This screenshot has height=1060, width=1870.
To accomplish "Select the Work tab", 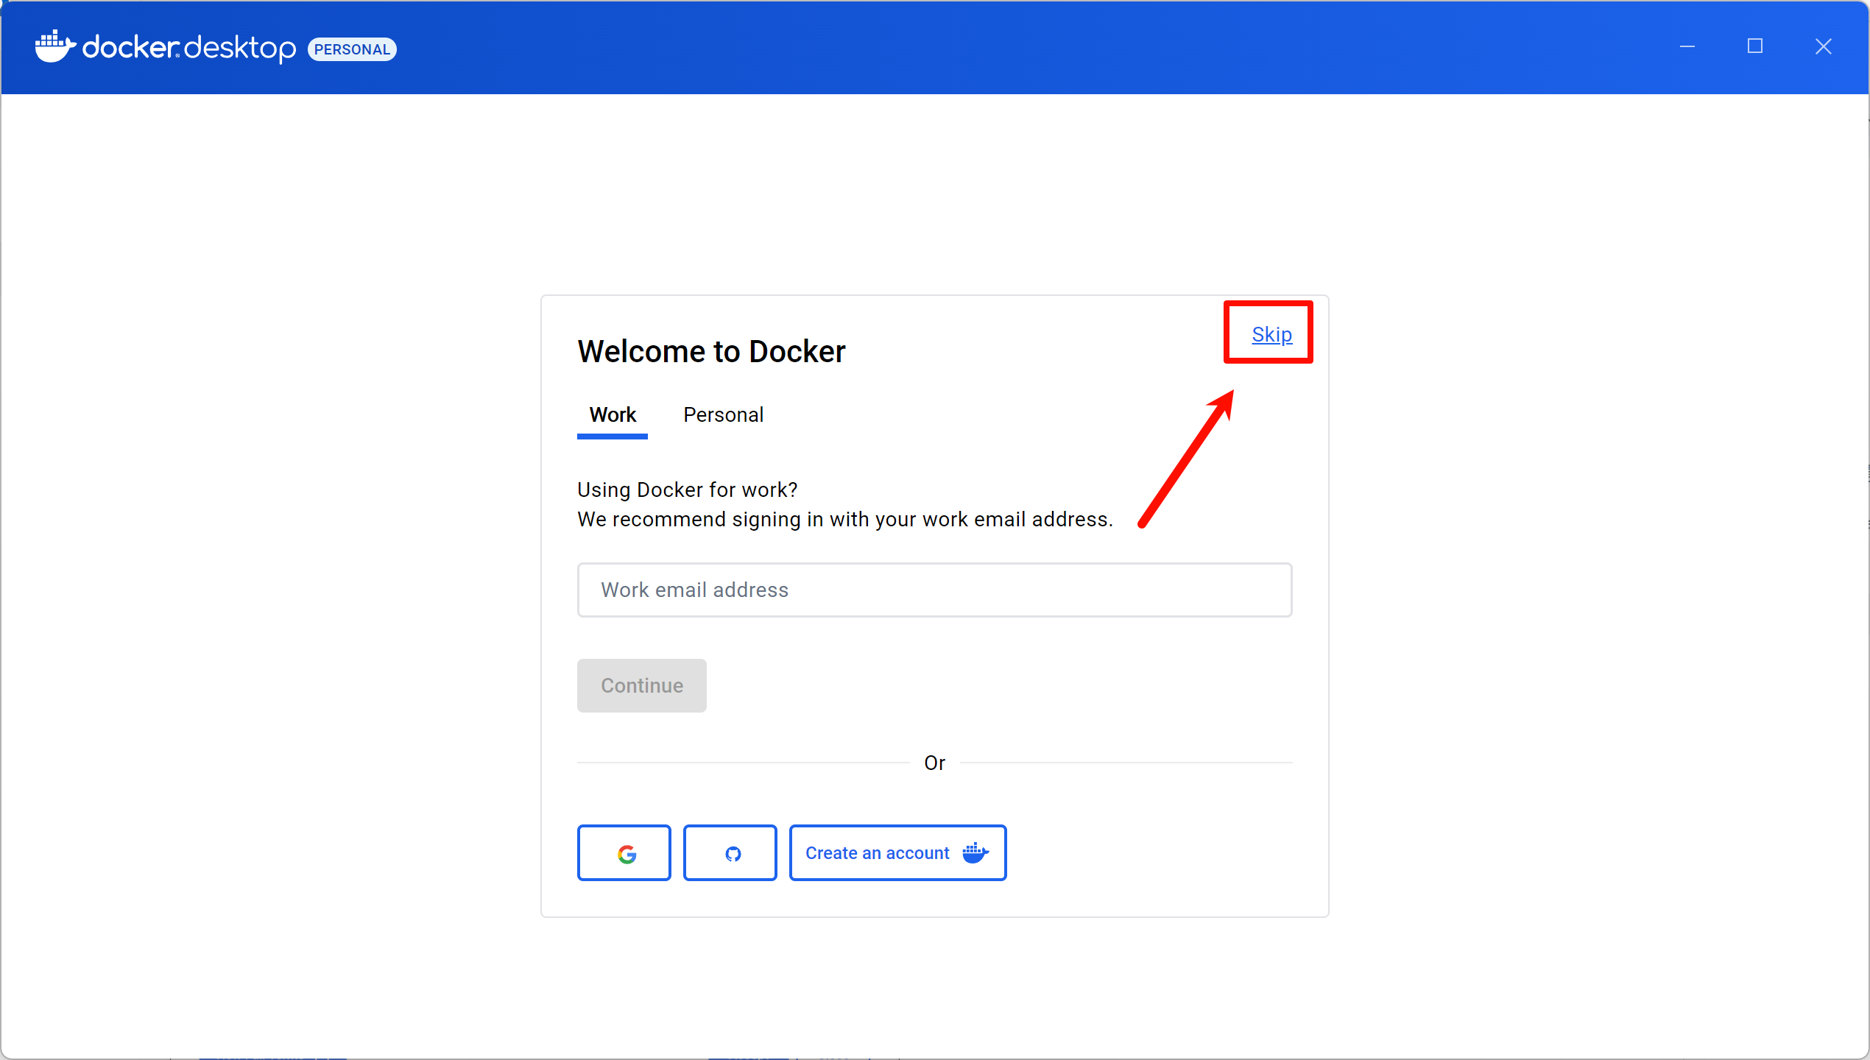I will coord(612,415).
